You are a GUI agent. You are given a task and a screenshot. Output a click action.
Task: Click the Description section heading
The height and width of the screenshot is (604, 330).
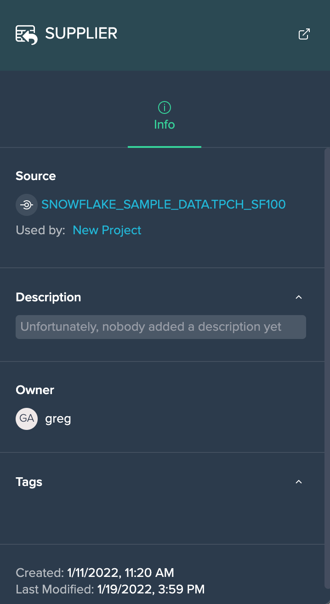(48, 297)
